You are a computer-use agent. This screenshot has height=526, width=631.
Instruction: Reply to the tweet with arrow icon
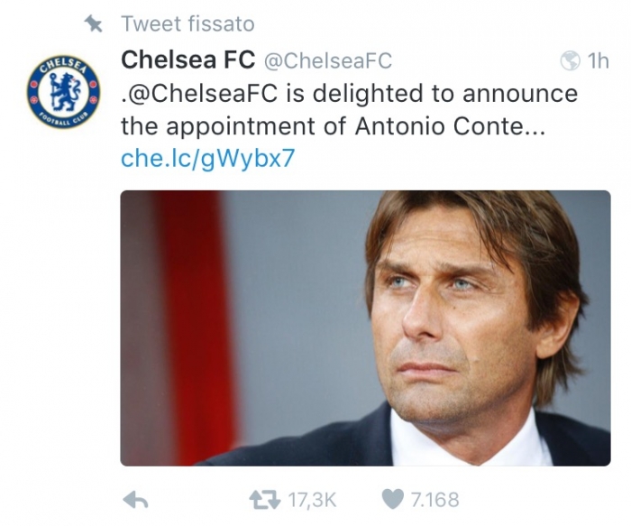[x=134, y=498]
